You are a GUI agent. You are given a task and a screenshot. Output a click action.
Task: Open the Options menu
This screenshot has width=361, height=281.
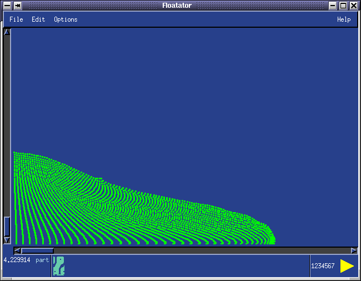click(66, 19)
